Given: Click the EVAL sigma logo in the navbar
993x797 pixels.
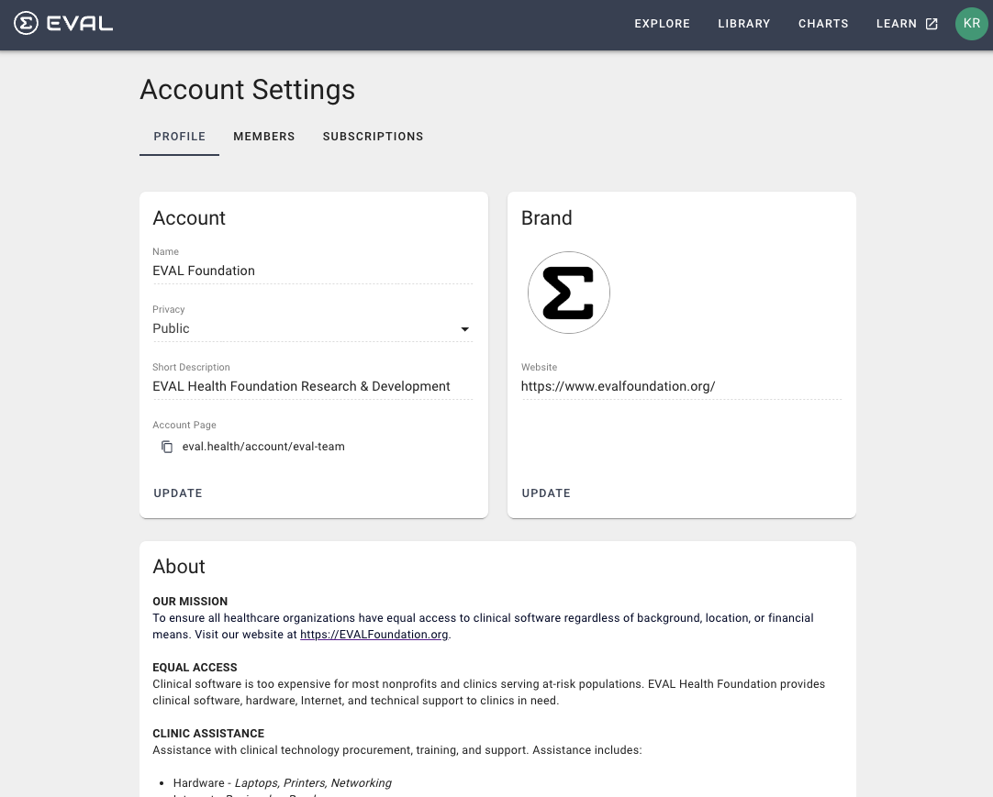Looking at the screenshot, I should [28, 24].
